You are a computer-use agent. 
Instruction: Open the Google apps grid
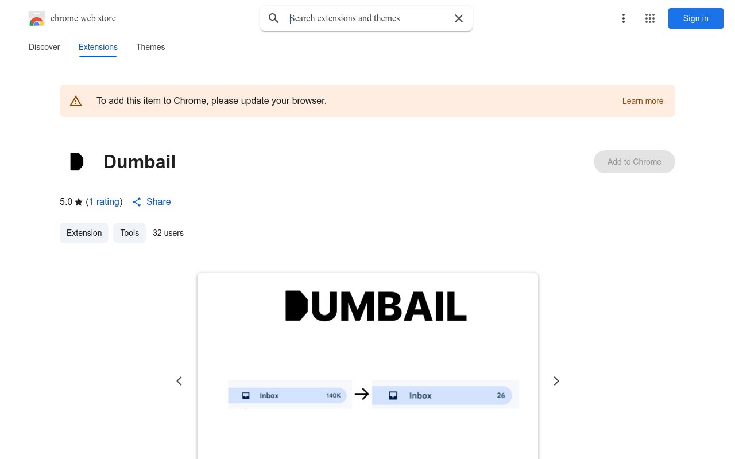point(650,18)
